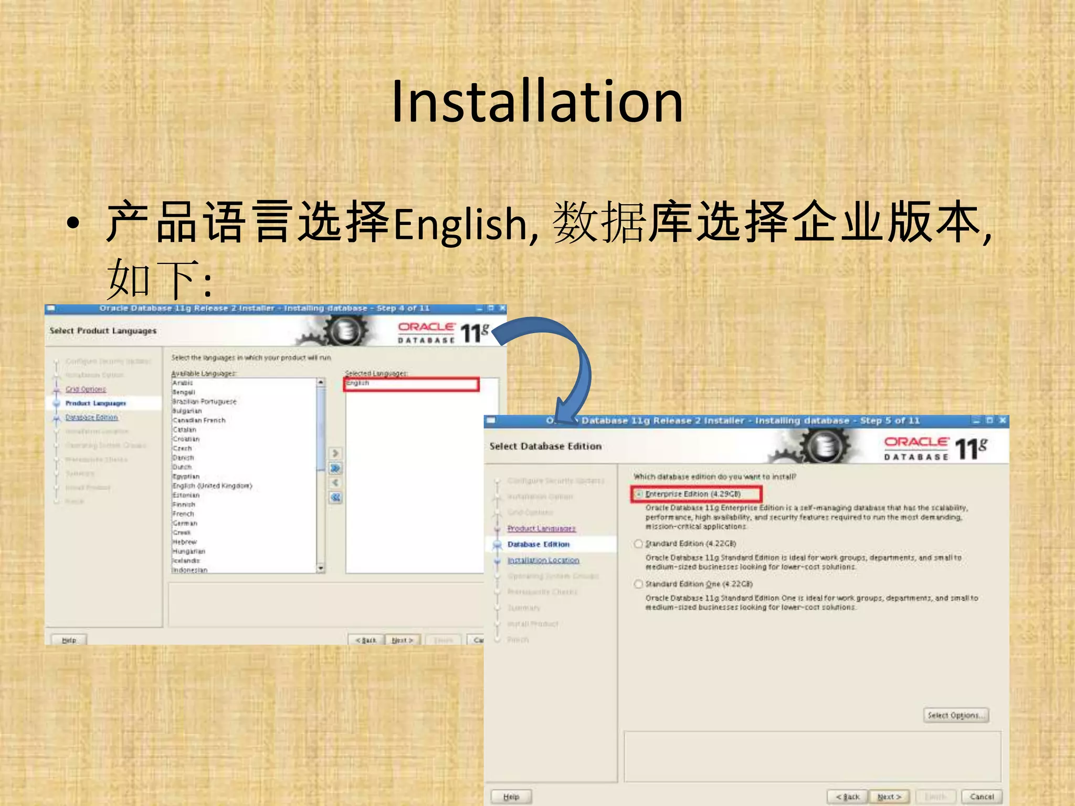1075x806 pixels.
Task: Select Canadian French in Available Languages
Action: (199, 420)
